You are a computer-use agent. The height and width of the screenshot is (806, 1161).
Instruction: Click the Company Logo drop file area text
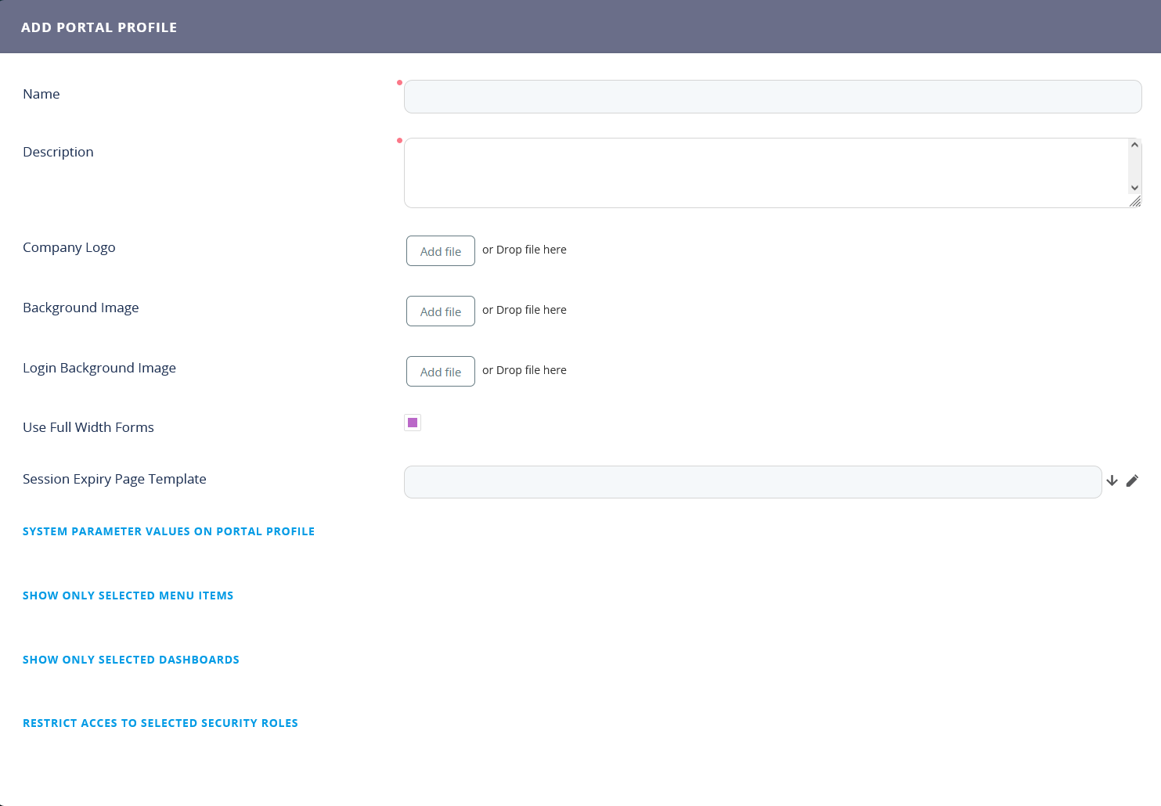click(524, 250)
